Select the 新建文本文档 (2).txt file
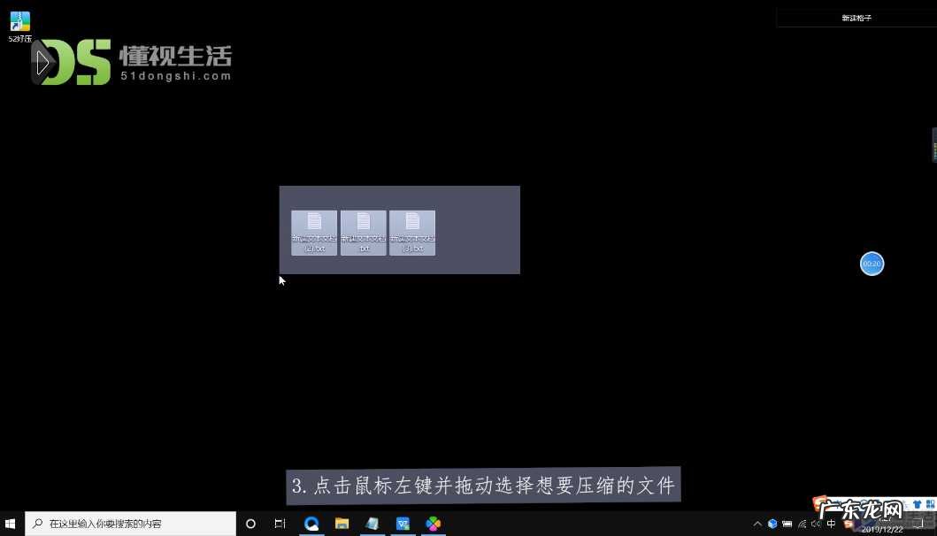937x536 pixels. (313, 232)
